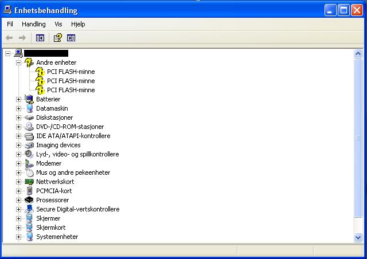Click the Prosessorer chip icon
367x259 pixels.
coord(29,200)
